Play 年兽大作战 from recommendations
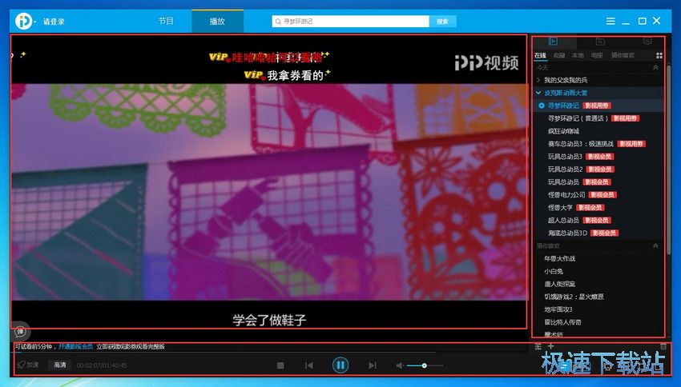Viewport: 681px width, 387px height. 559,259
